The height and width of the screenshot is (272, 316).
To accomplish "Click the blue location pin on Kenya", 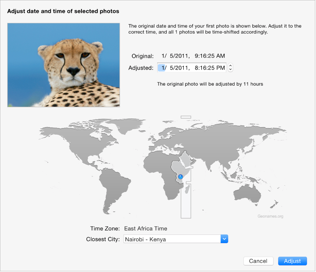I will 180,176.
